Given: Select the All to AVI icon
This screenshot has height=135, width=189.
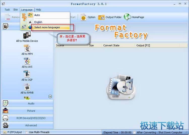Looking at the screenshot, I should [27, 61].
